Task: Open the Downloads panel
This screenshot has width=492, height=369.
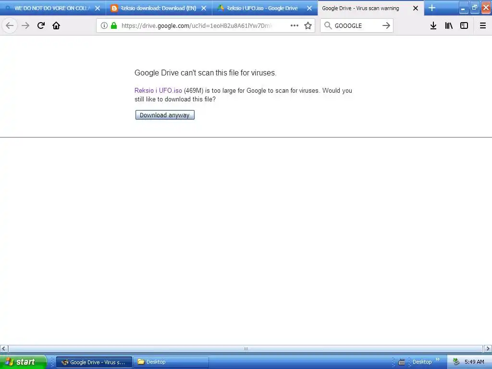Action: tap(433, 26)
